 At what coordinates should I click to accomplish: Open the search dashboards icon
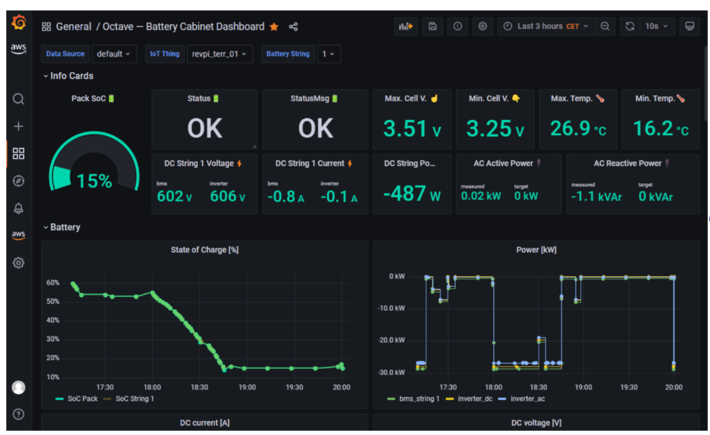pos(19,99)
